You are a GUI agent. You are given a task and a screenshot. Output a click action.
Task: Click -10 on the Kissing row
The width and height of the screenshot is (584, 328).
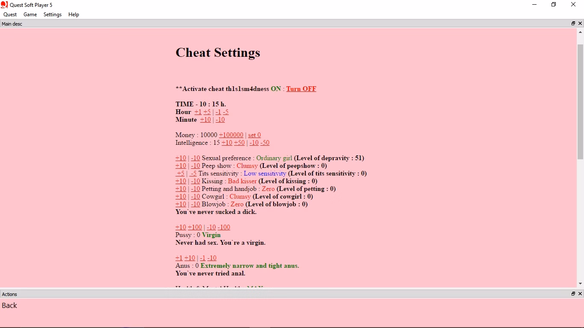click(195, 181)
